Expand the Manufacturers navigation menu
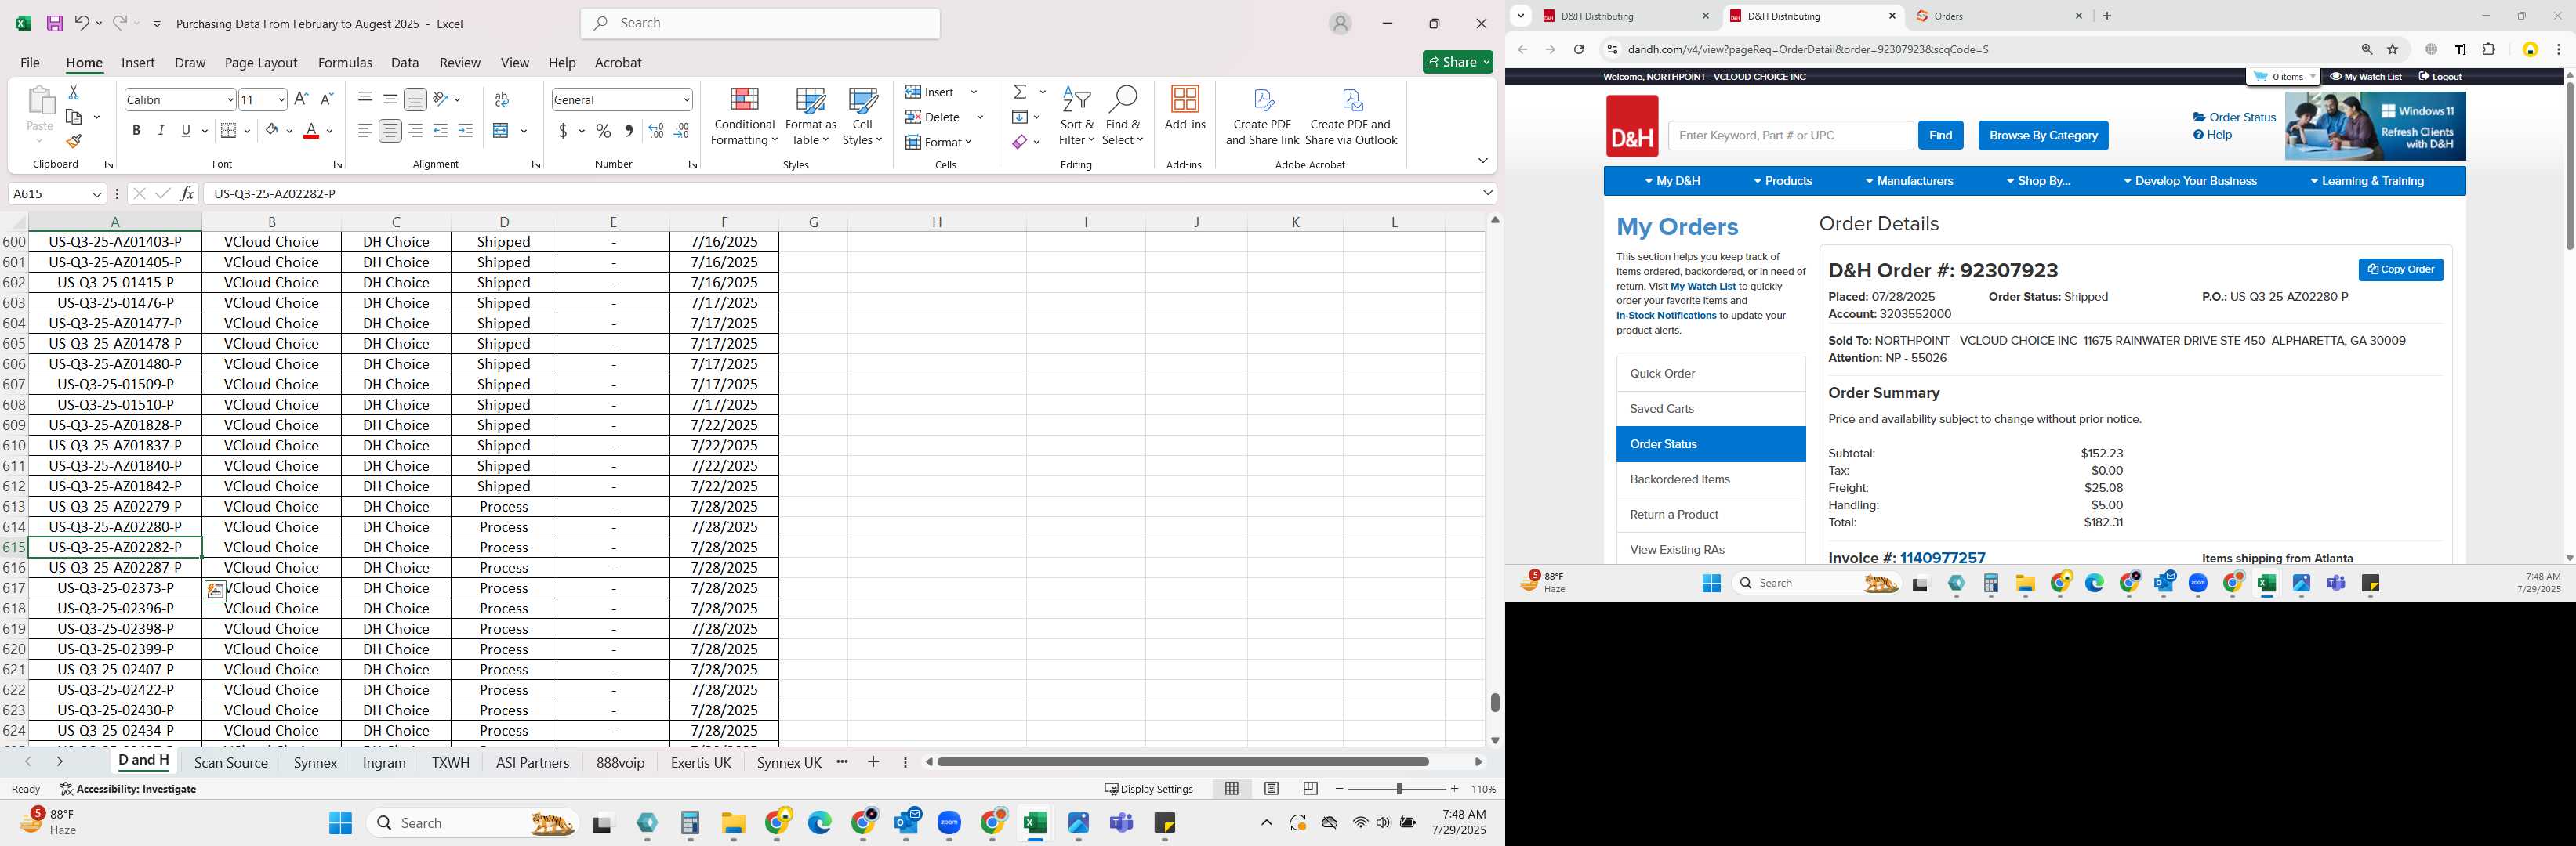 (x=1909, y=182)
